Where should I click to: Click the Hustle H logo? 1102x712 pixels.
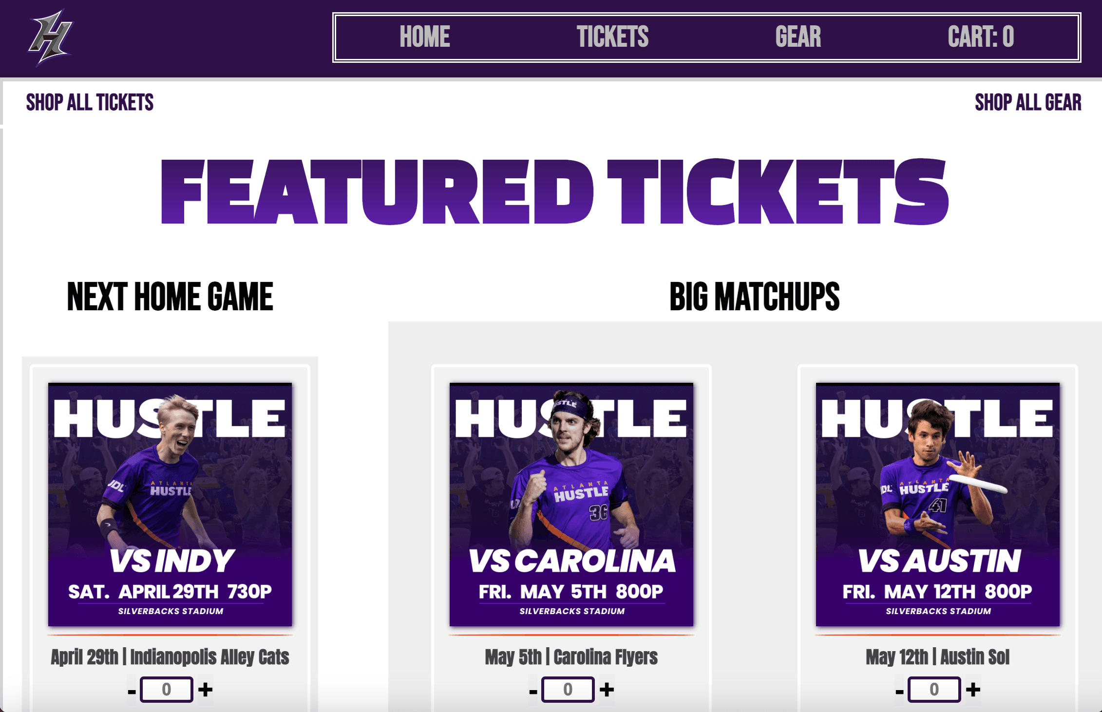[51, 37]
